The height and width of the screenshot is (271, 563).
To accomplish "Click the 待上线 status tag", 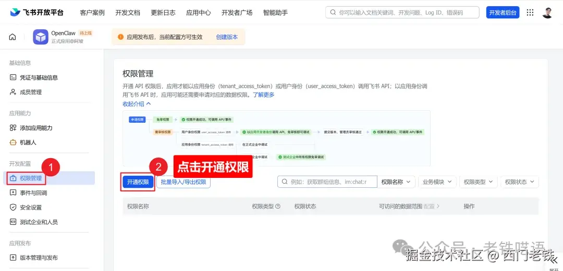I will coord(86,33).
